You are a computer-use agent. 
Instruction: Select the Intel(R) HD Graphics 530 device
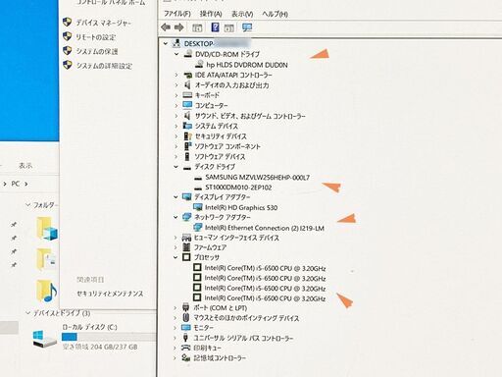click(241, 207)
